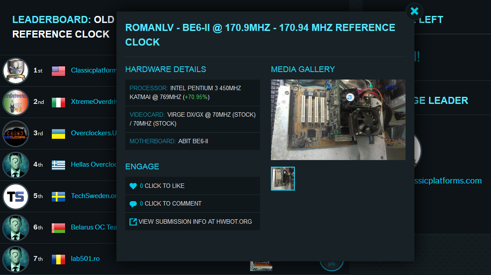Click the speech bubble comment icon
Screen dimensions: 491x275
click(133, 204)
